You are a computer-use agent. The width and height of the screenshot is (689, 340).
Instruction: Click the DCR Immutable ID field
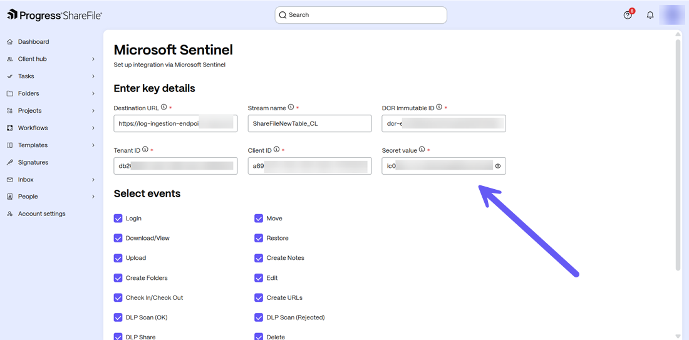pyautogui.click(x=444, y=123)
